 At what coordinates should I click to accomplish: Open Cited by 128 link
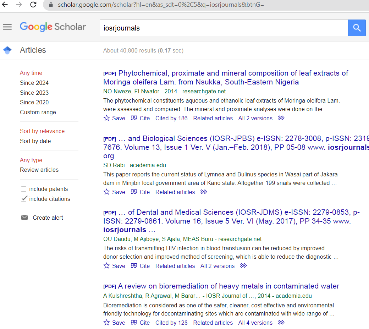171,323
